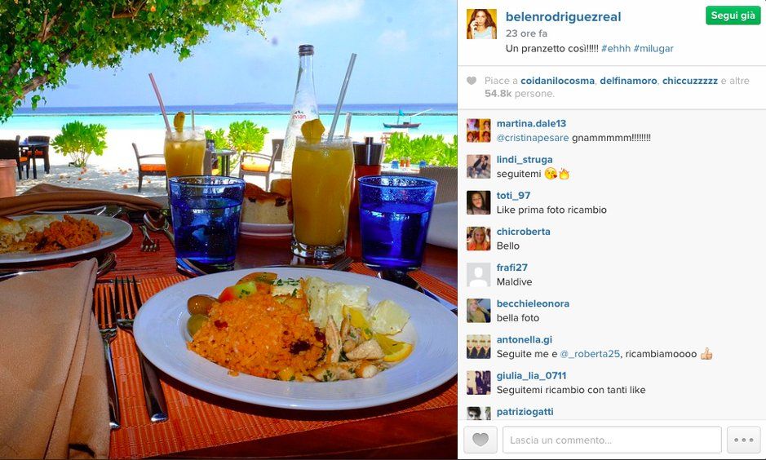The height and width of the screenshot is (460, 766).
Task: Open belenrodriguezreal profile picture
Action: 481,24
